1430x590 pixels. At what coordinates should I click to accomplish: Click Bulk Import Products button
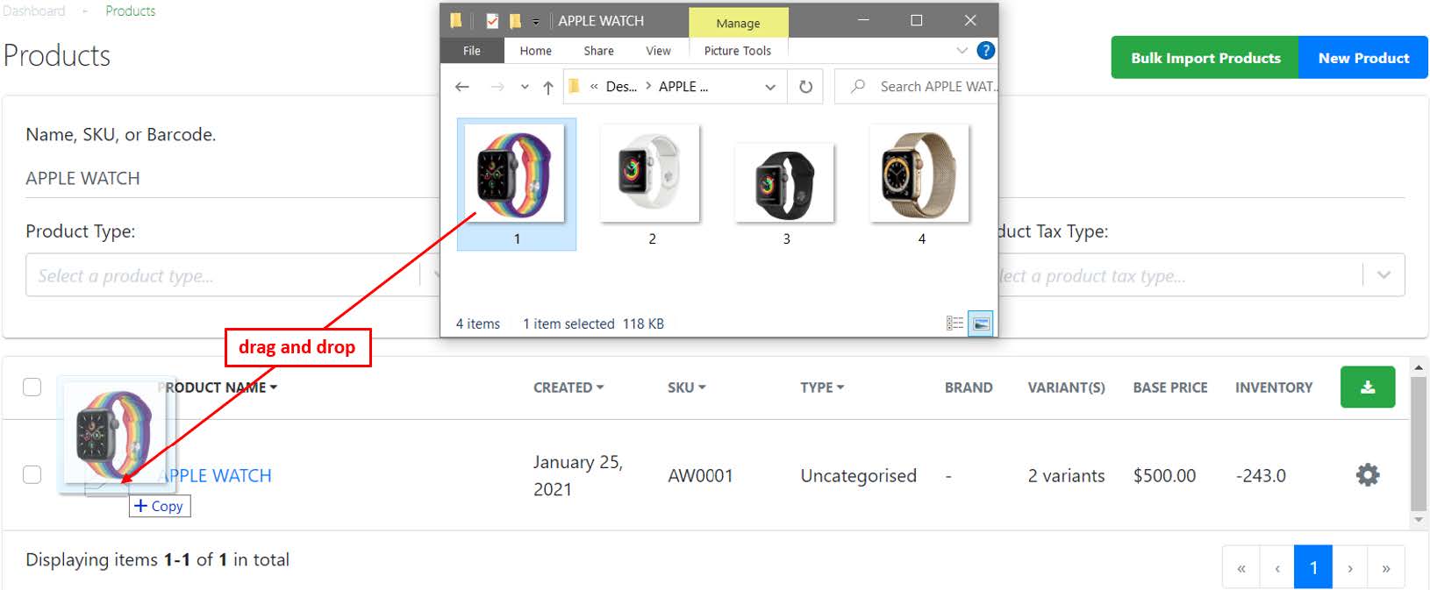tap(1205, 58)
